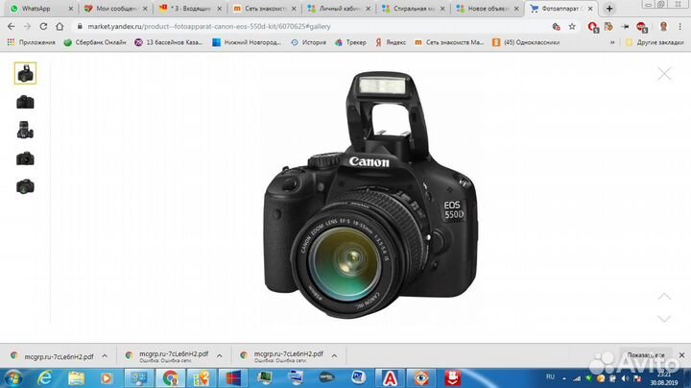Show the previous gallery image with the up arrow
The image size is (691, 388).
pyautogui.click(x=664, y=297)
